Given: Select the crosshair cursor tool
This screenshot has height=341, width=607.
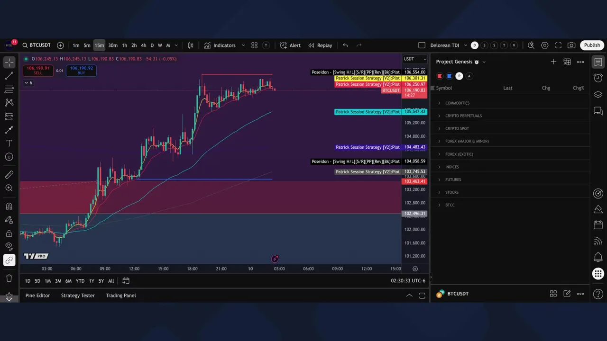Looking at the screenshot, I should click(x=9, y=62).
